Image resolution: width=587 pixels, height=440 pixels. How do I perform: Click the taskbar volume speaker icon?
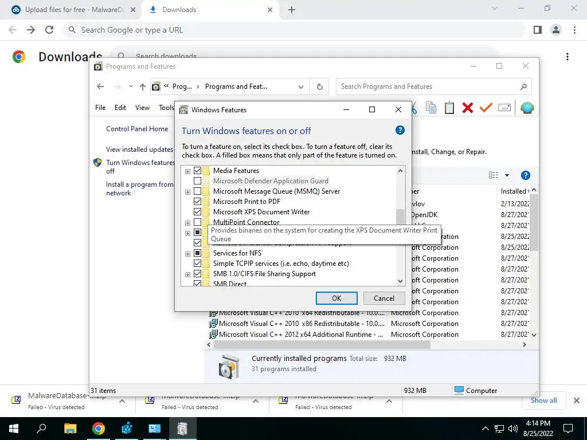(513, 429)
